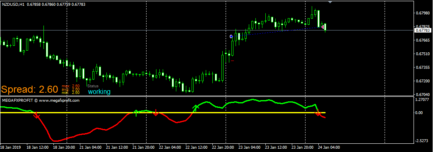
Task: Click the indicator scale value -2.5273
Action: pyautogui.click(x=422, y=141)
